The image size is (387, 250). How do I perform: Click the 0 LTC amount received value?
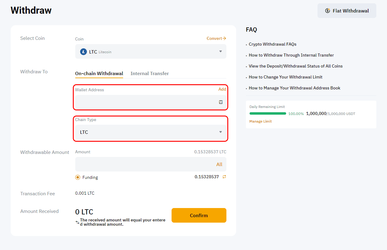pos(84,212)
